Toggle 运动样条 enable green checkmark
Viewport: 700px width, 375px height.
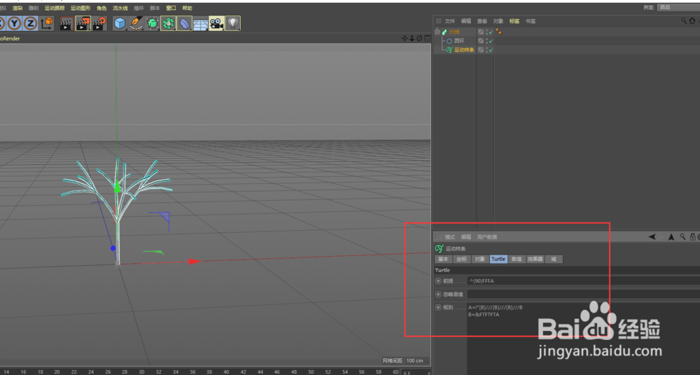pyautogui.click(x=491, y=50)
